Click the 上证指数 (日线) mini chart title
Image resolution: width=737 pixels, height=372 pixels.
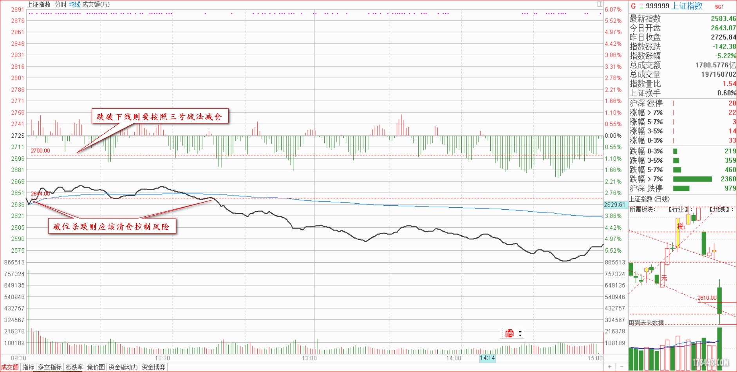[649, 199]
